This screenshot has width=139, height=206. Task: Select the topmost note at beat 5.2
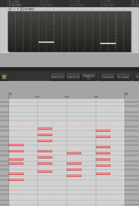[45, 129]
